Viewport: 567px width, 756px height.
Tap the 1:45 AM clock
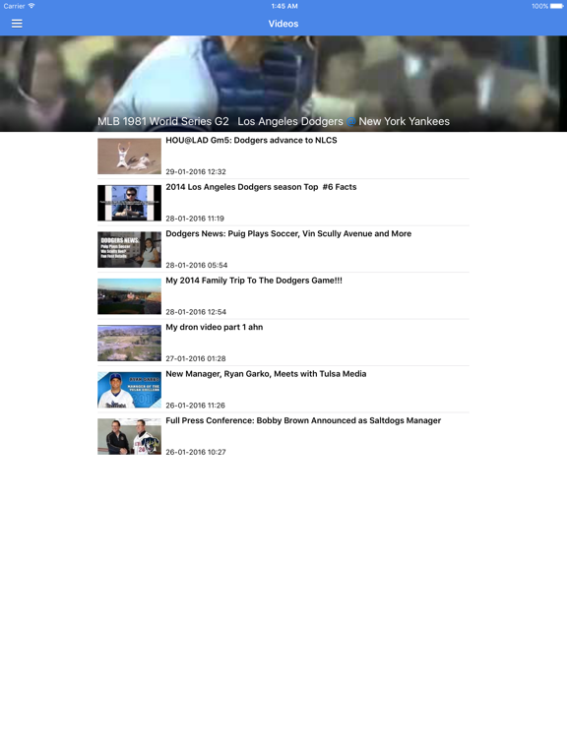(284, 6)
